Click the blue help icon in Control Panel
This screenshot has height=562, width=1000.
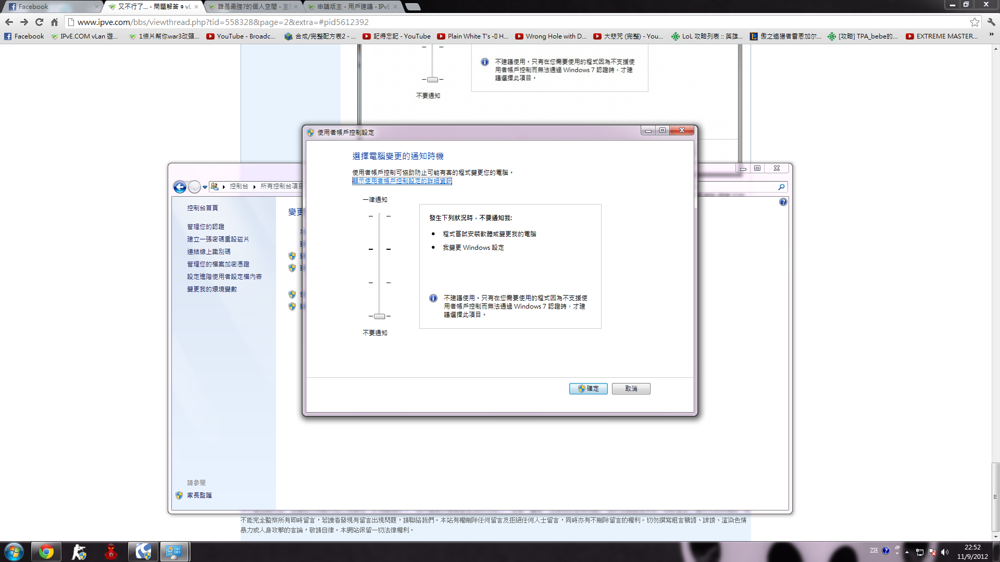(x=783, y=202)
